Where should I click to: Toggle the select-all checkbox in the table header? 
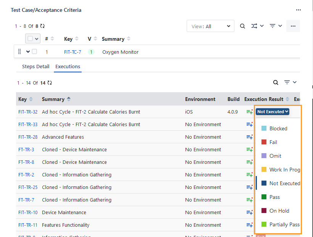[31, 38]
